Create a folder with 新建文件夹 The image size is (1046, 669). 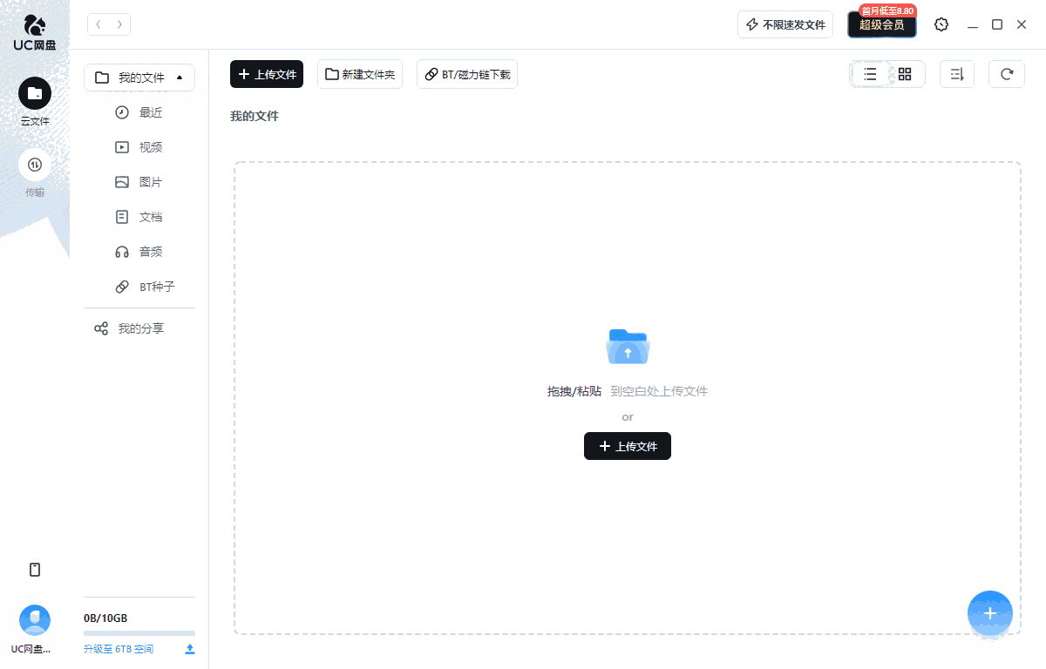coord(359,74)
